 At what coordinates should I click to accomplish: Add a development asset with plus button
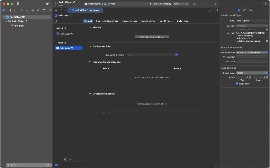click(x=104, y=112)
